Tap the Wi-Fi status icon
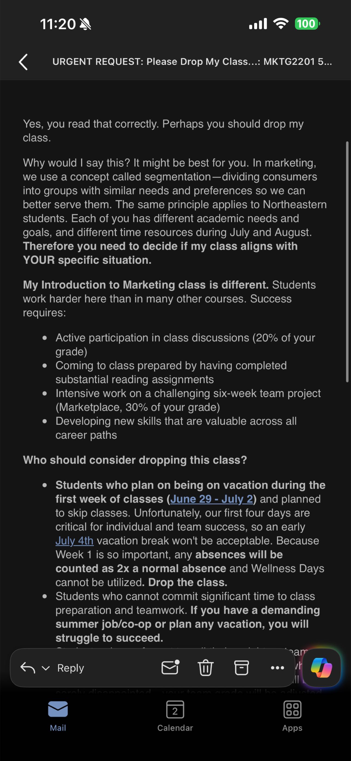This screenshot has width=351, height=761. [281, 23]
